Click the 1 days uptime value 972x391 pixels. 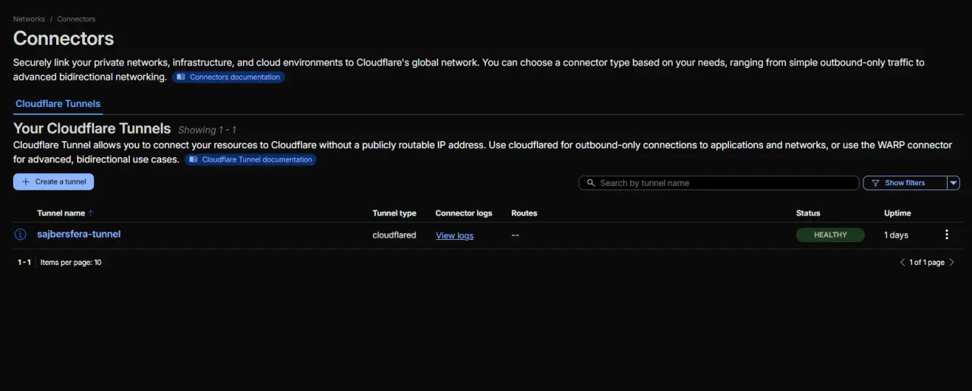click(896, 235)
